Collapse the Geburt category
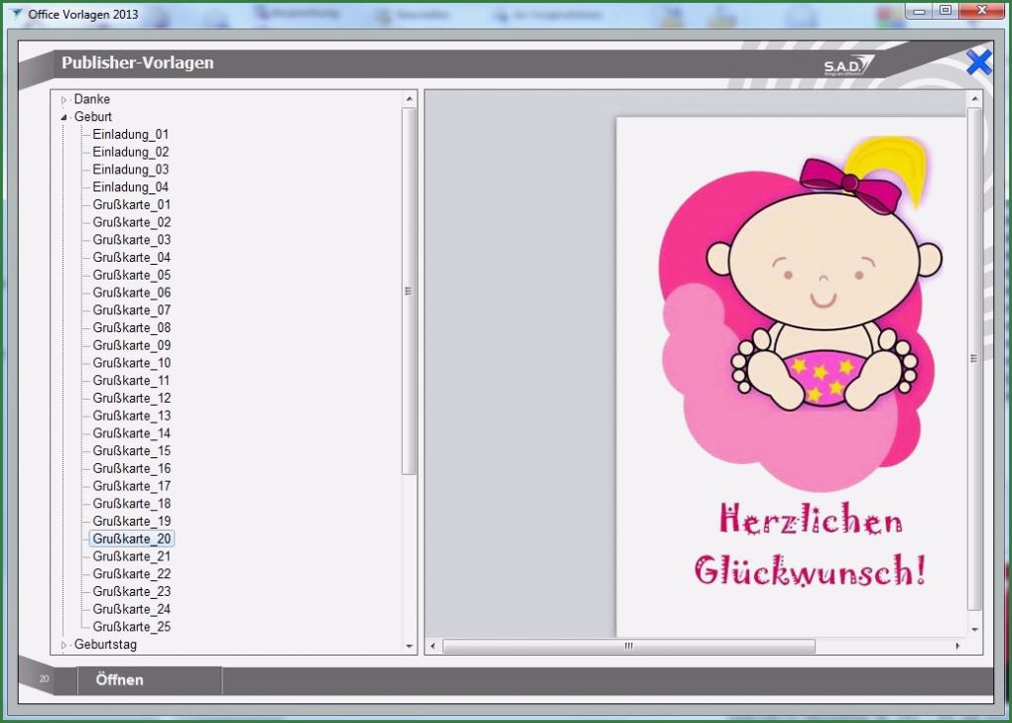The width and height of the screenshot is (1012, 723). (63, 116)
